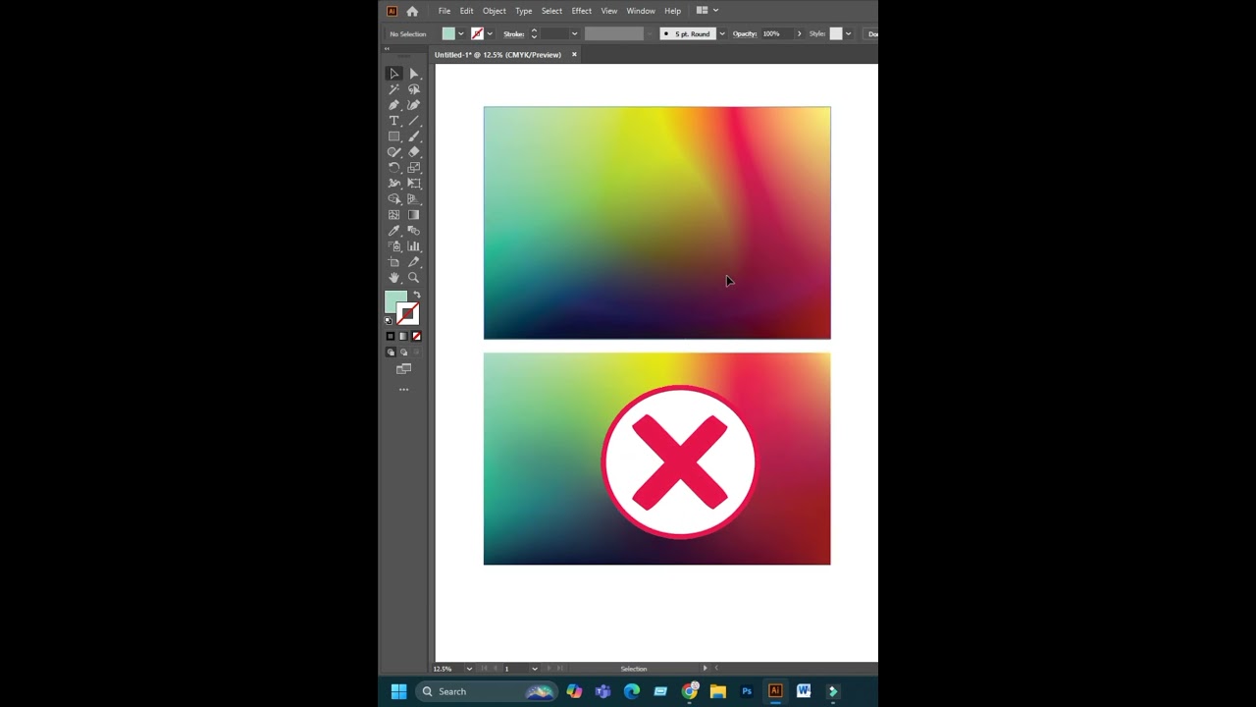
Task: Click the toolbar Fill color box
Action: click(395, 301)
